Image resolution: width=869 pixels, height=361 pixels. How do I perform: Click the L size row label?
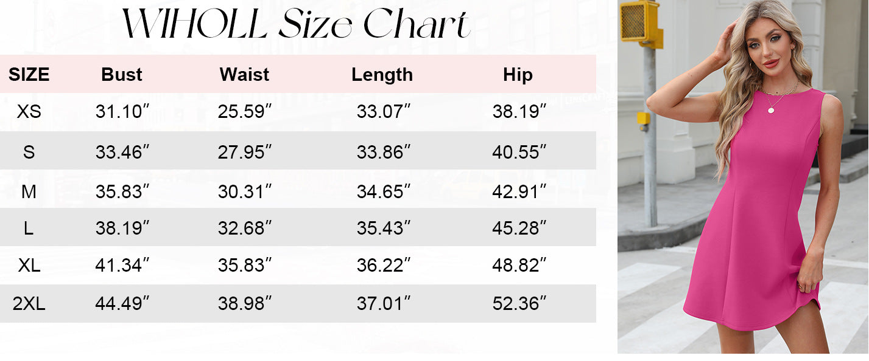coord(29,229)
